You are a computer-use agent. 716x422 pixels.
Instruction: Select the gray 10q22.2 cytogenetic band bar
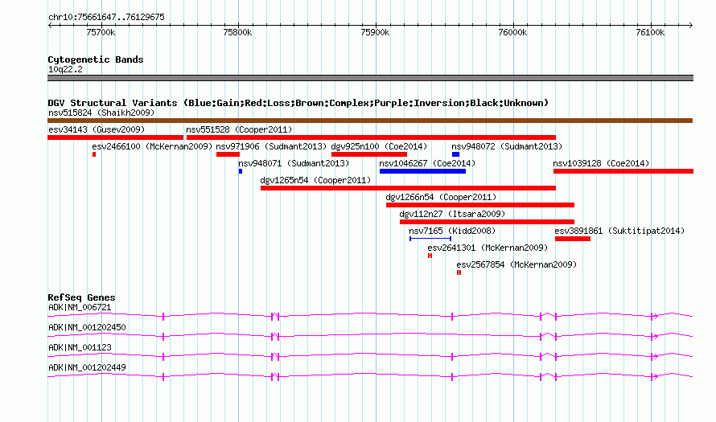coord(370,78)
